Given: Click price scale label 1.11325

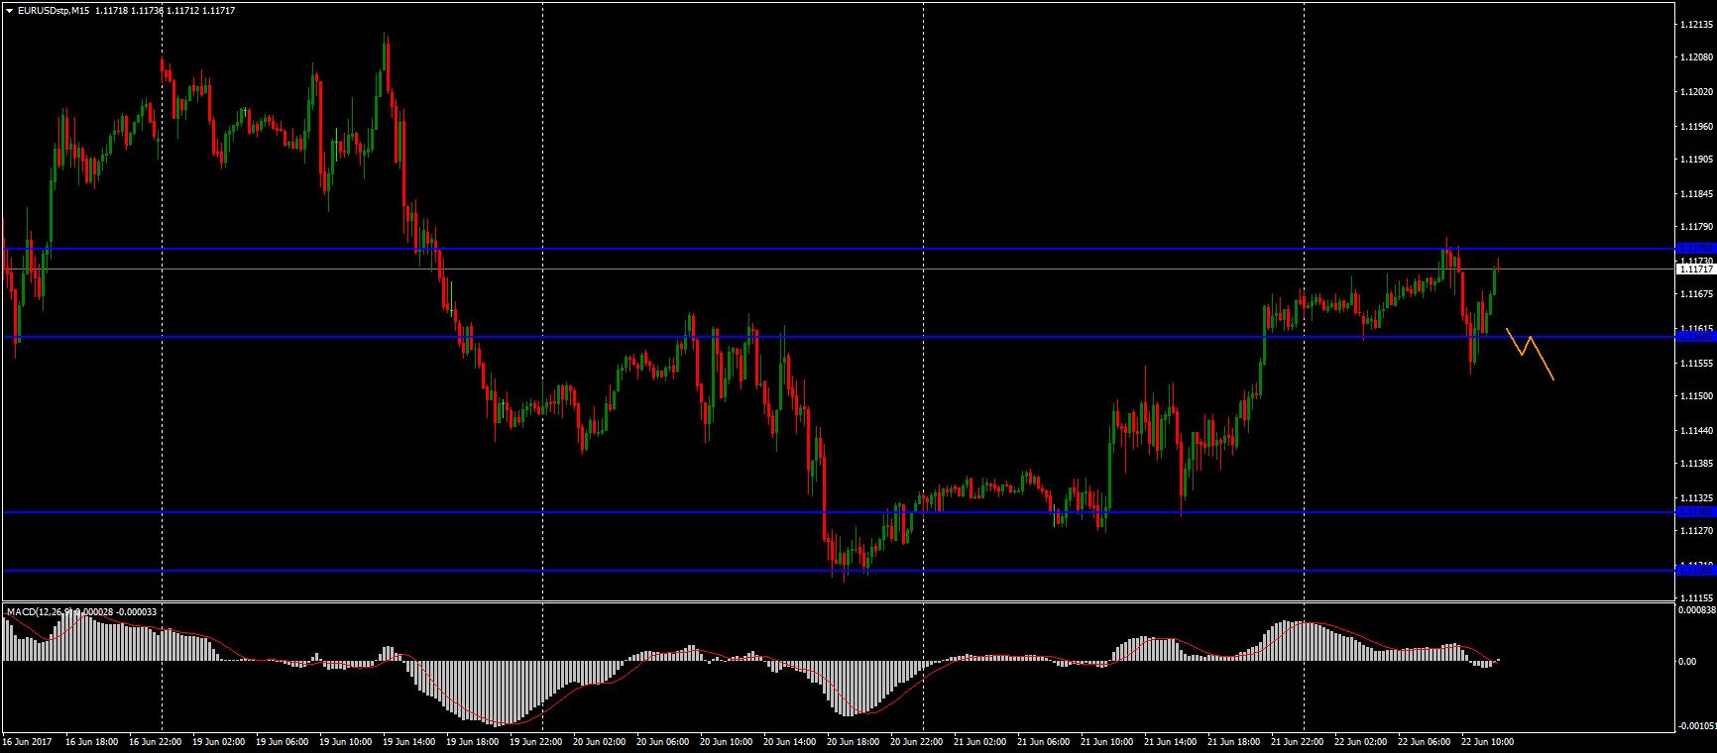Looking at the screenshot, I should (x=1697, y=497).
